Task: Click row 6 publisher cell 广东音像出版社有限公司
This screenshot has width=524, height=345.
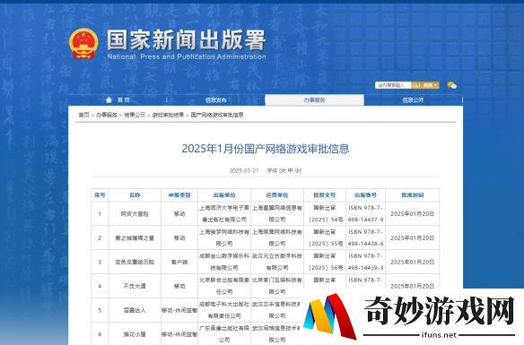Action: 224,333
